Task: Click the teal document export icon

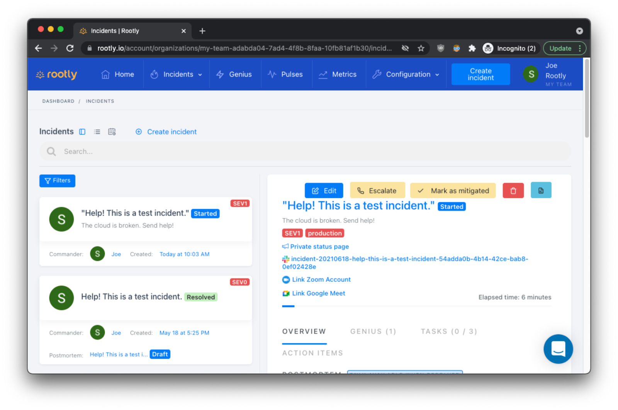Action: click(541, 191)
